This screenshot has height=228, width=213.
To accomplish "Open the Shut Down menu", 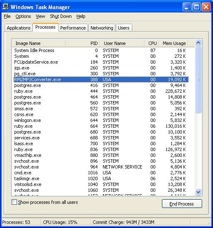I will pyautogui.click(x=61, y=16).
